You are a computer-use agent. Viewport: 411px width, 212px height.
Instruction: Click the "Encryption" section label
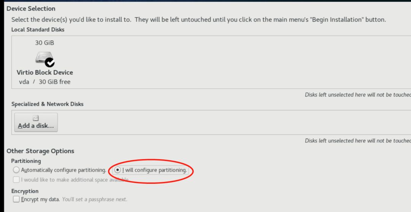(x=25, y=191)
